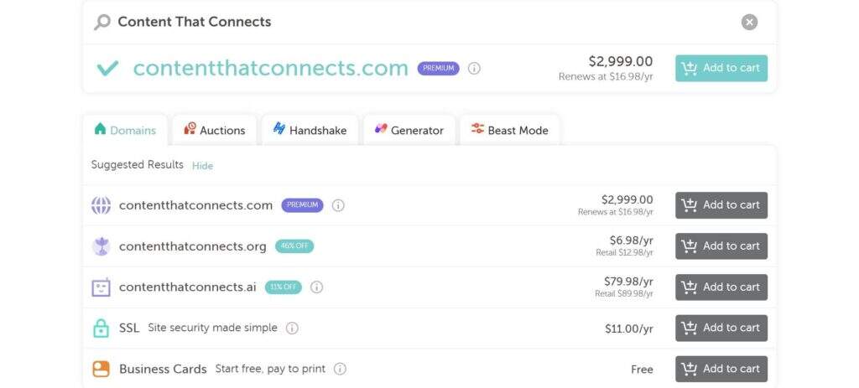This screenshot has width=859, height=388.
Task: Switch to the Auctions tab
Action: click(214, 130)
